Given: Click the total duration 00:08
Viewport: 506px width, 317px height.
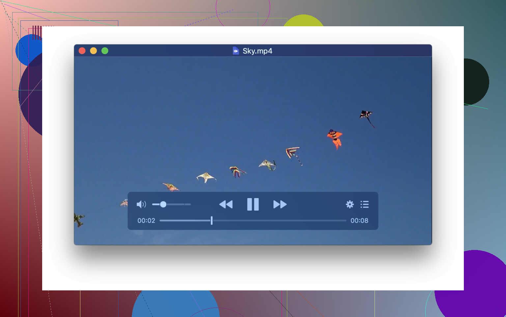Looking at the screenshot, I should pos(359,220).
